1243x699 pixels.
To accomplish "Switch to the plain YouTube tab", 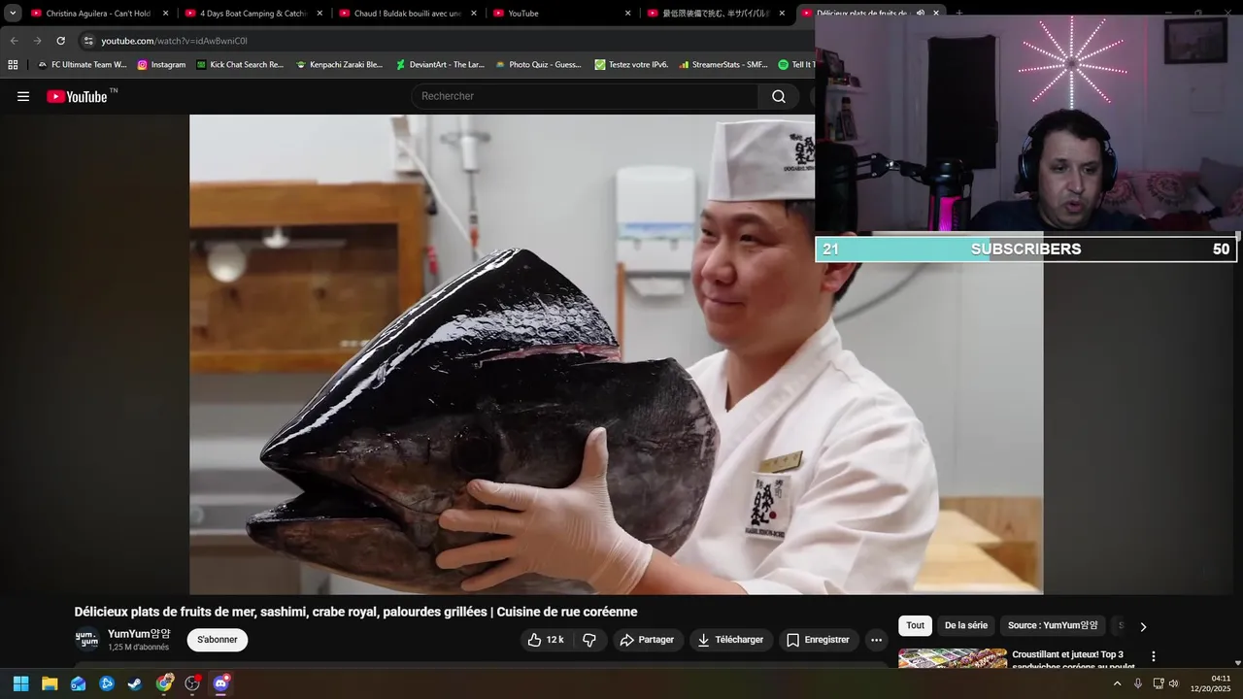I will pos(561,14).
